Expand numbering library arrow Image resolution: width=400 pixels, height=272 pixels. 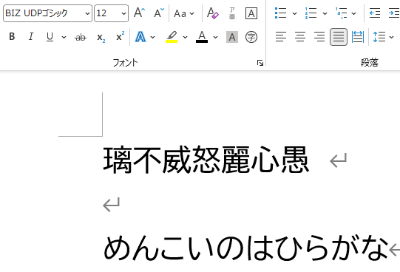(x=325, y=13)
